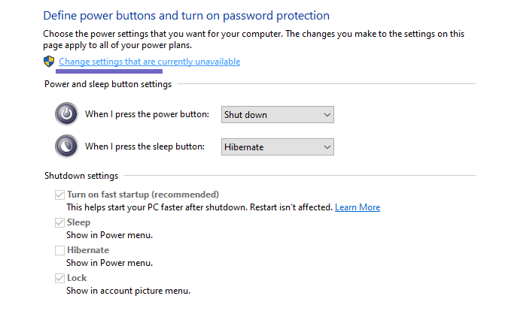Screen dimensions: 511x314
Task: Open Change settings that are currently unavailable
Action: point(149,62)
